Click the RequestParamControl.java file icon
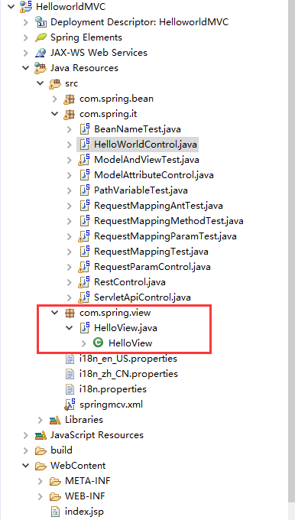 point(85,266)
